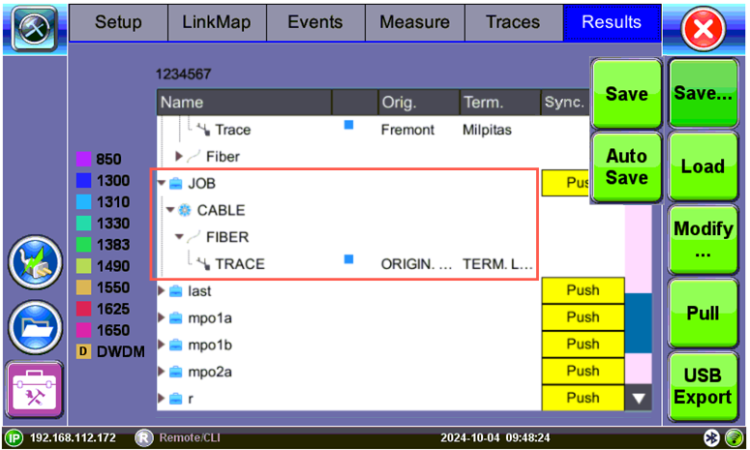
Task: Click the blue marker on TRACE row
Action: click(x=348, y=259)
